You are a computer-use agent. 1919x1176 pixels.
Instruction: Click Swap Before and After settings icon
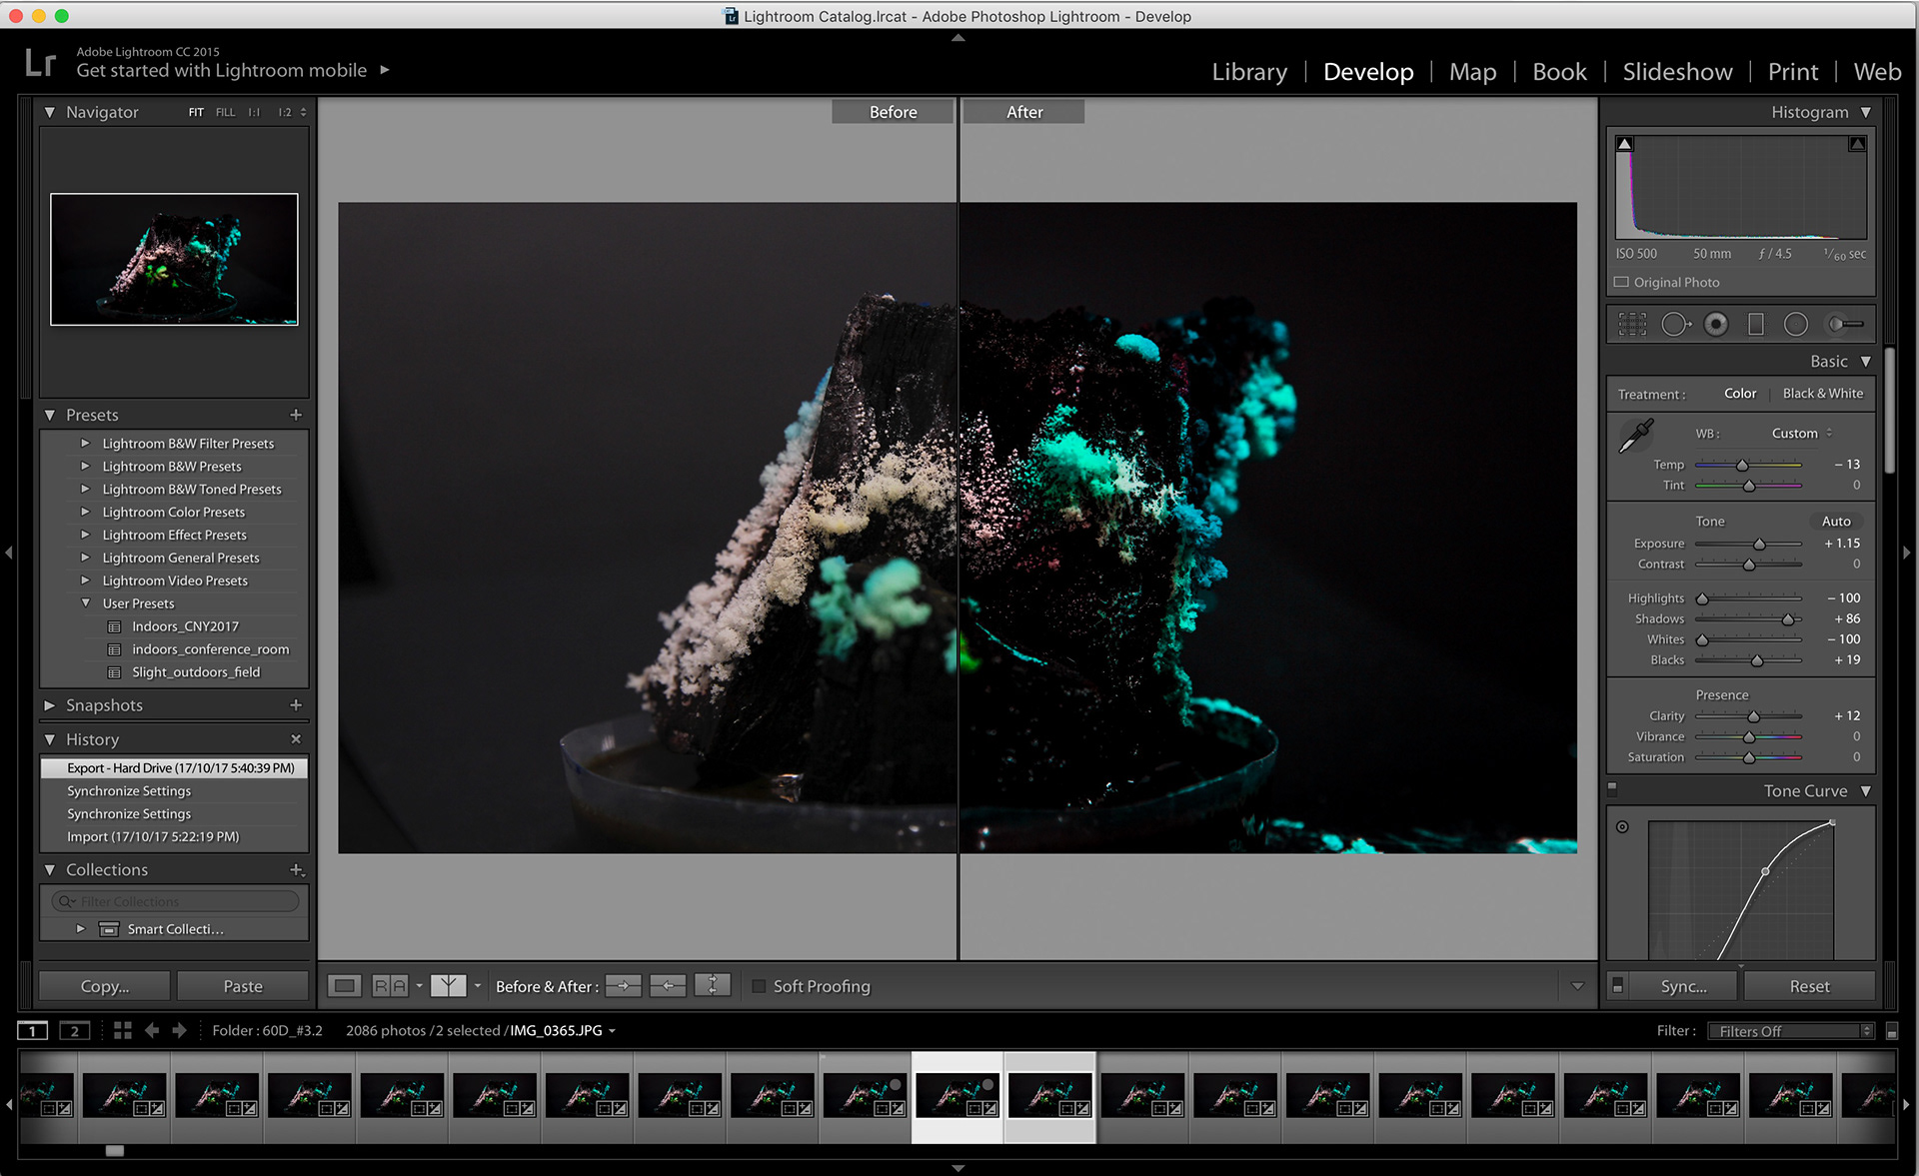click(712, 986)
